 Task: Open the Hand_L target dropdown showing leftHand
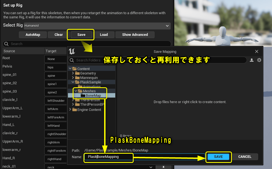pos(56,126)
